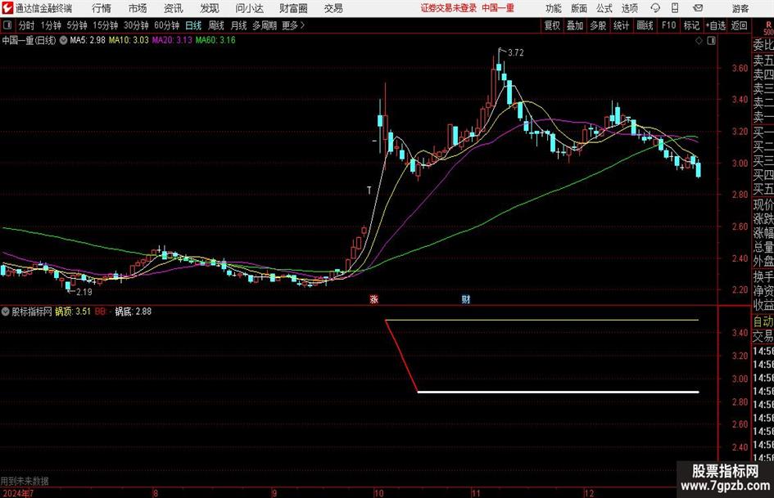The image size is (774, 498).
Task: Toggle the right sidebar panel icon
Action: click(711, 41)
